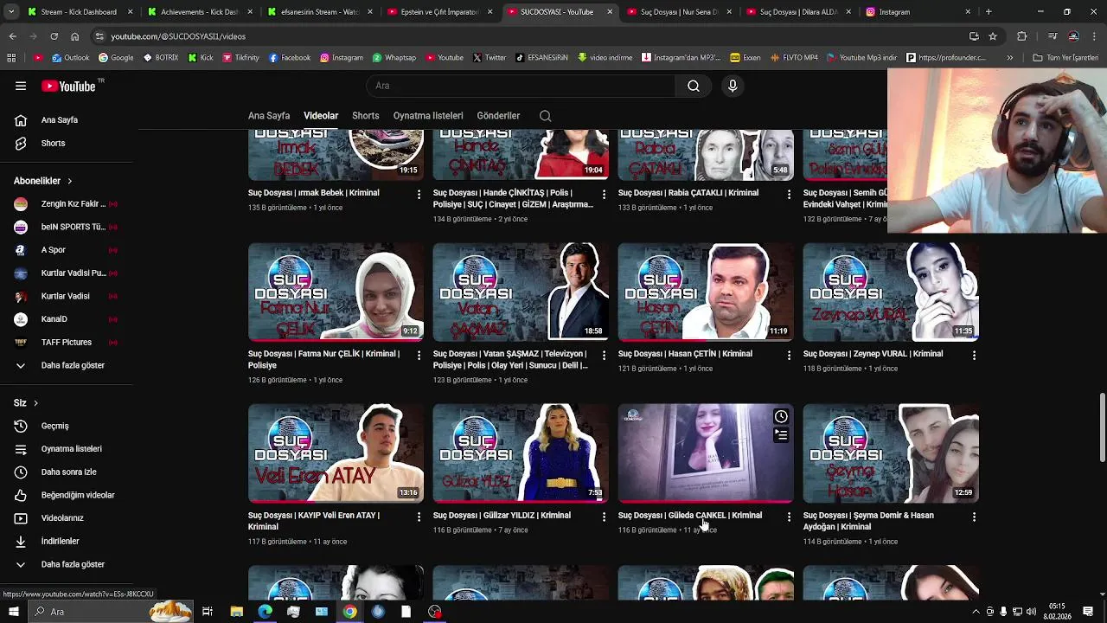This screenshot has width=1107, height=623.
Task: Open browser extensions puzzle icon
Action: (1022, 36)
